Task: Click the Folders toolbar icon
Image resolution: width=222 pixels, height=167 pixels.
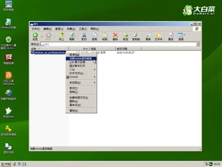Action: point(158,37)
